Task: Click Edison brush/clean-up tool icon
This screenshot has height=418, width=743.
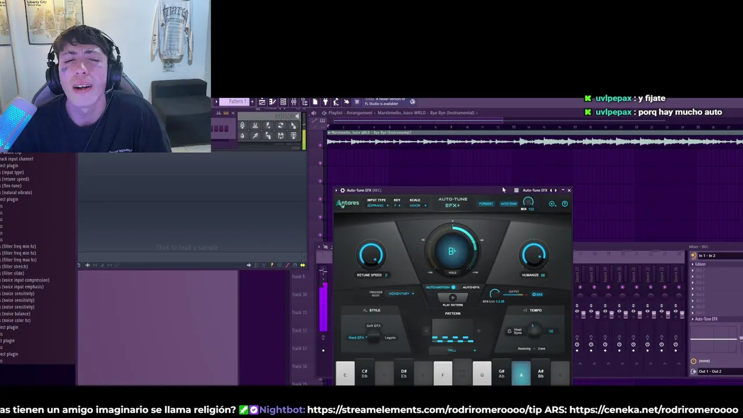Action: click(x=255, y=136)
